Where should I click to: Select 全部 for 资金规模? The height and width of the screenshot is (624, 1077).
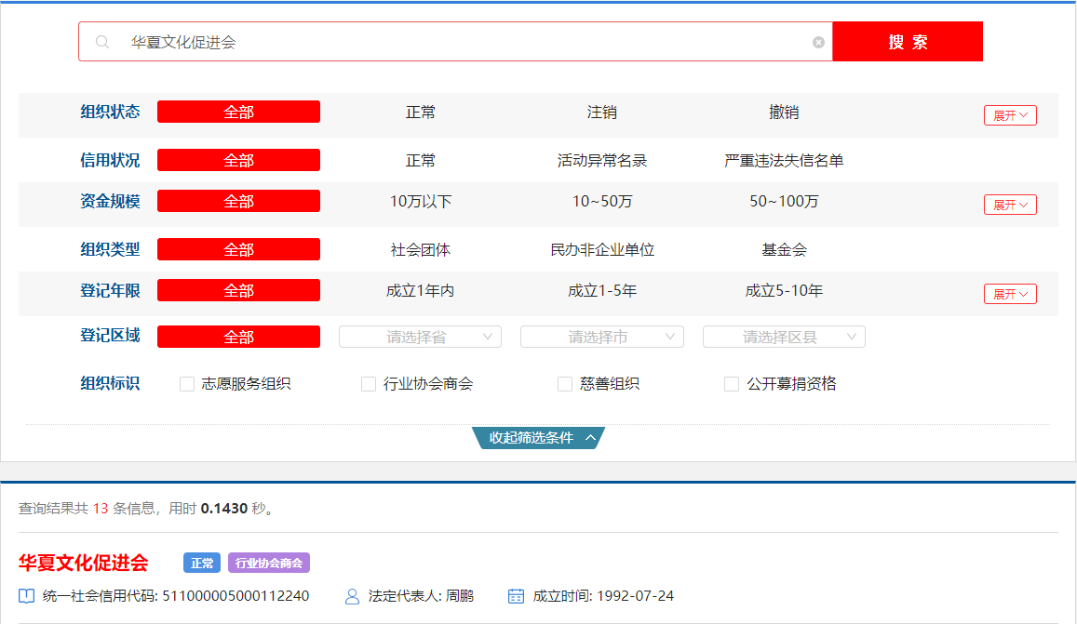(x=238, y=201)
